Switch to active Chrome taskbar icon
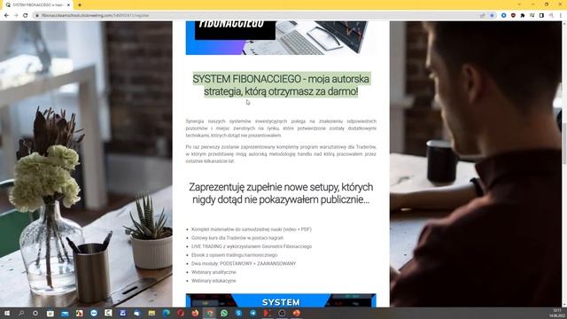567x319 pixels. [x=209, y=313]
